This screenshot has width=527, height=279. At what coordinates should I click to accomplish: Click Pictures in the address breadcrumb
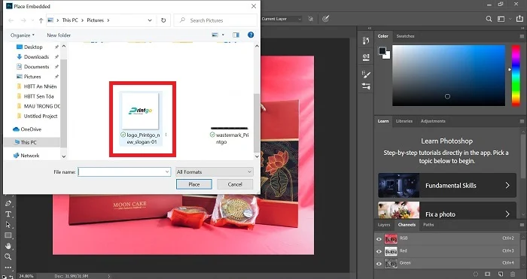(95, 20)
